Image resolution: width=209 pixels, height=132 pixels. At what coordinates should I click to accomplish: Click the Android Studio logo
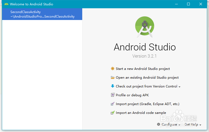[145, 27]
